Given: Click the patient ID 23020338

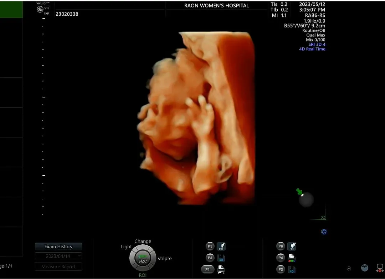Looking at the screenshot, I should (x=67, y=14).
